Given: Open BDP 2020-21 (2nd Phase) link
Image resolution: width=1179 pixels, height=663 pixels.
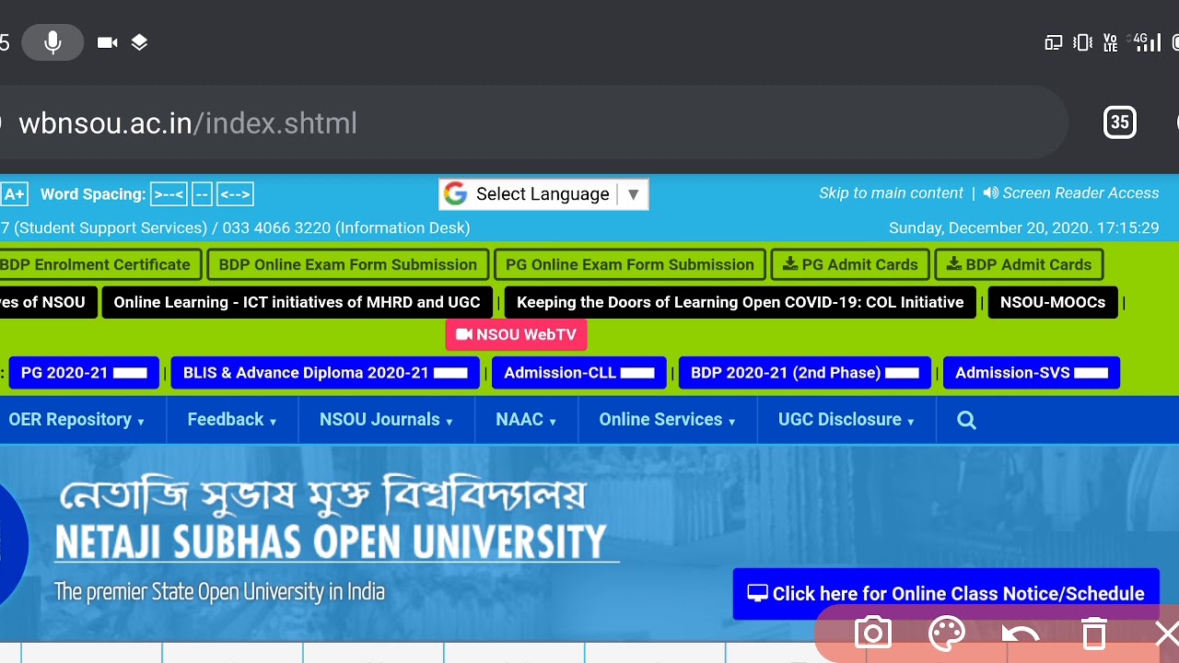Looking at the screenshot, I should (x=805, y=373).
